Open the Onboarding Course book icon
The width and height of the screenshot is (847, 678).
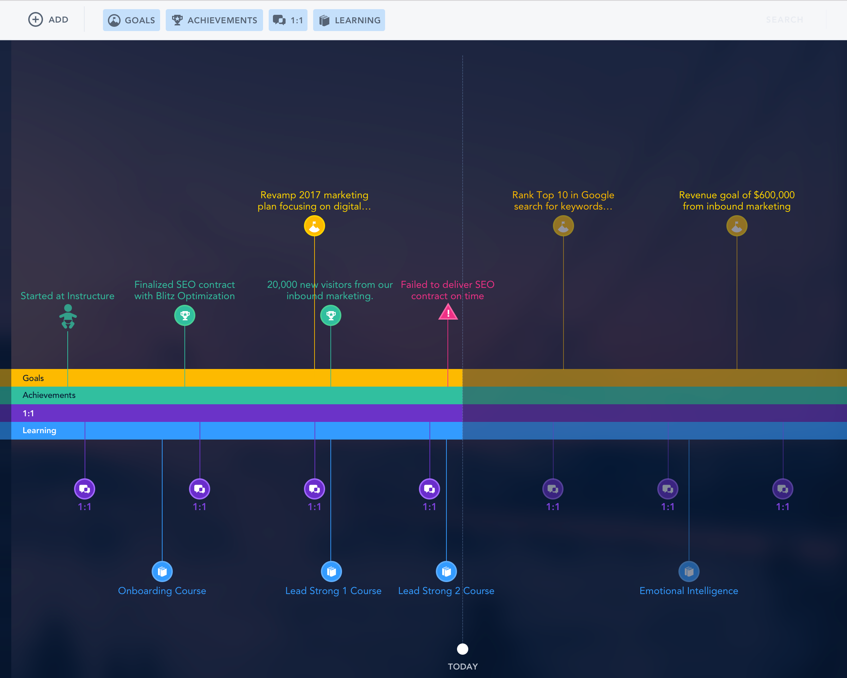[162, 571]
